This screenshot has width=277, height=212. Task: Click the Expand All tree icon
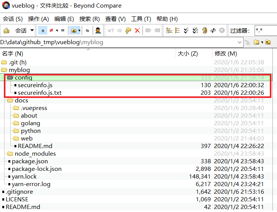(x=169, y=30)
